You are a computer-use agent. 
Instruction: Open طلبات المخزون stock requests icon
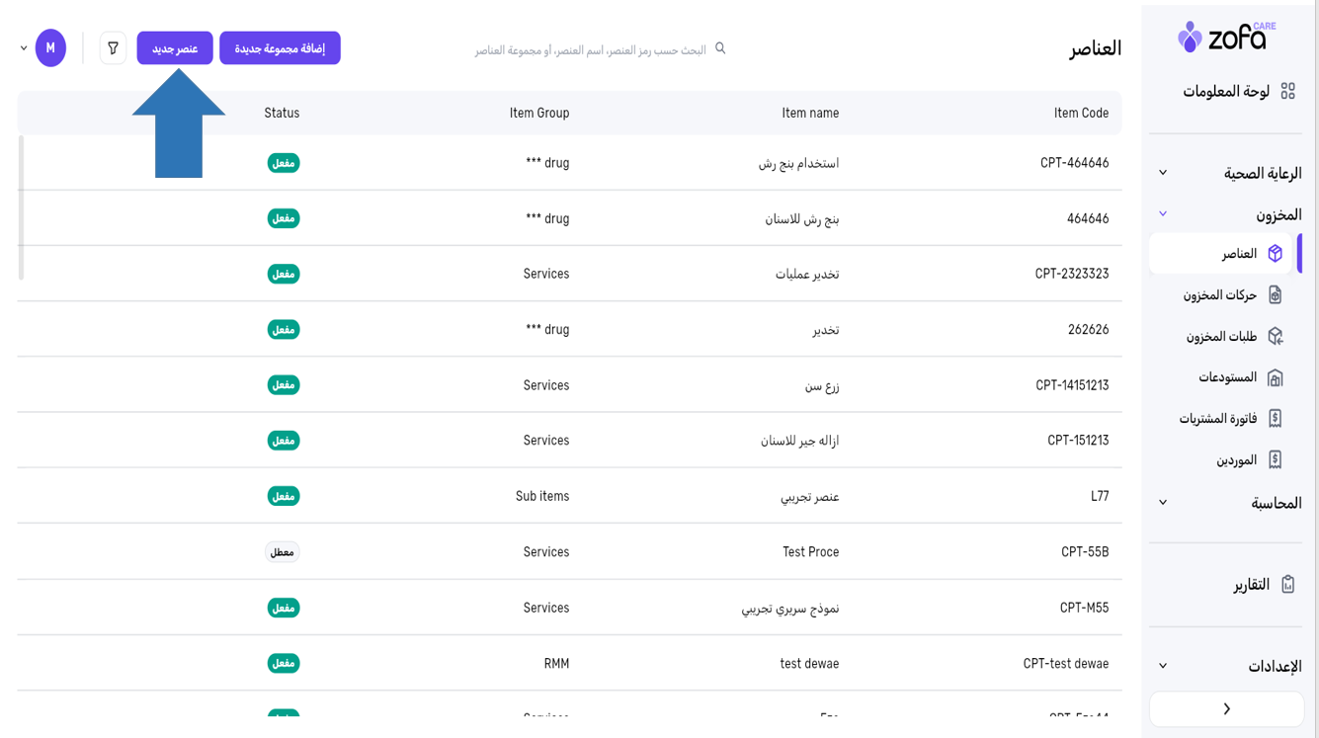(x=1275, y=337)
